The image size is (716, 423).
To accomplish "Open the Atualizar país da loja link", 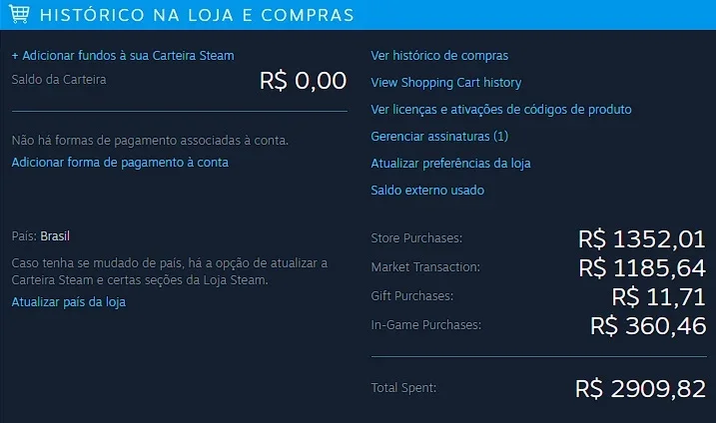I will pyautogui.click(x=69, y=302).
